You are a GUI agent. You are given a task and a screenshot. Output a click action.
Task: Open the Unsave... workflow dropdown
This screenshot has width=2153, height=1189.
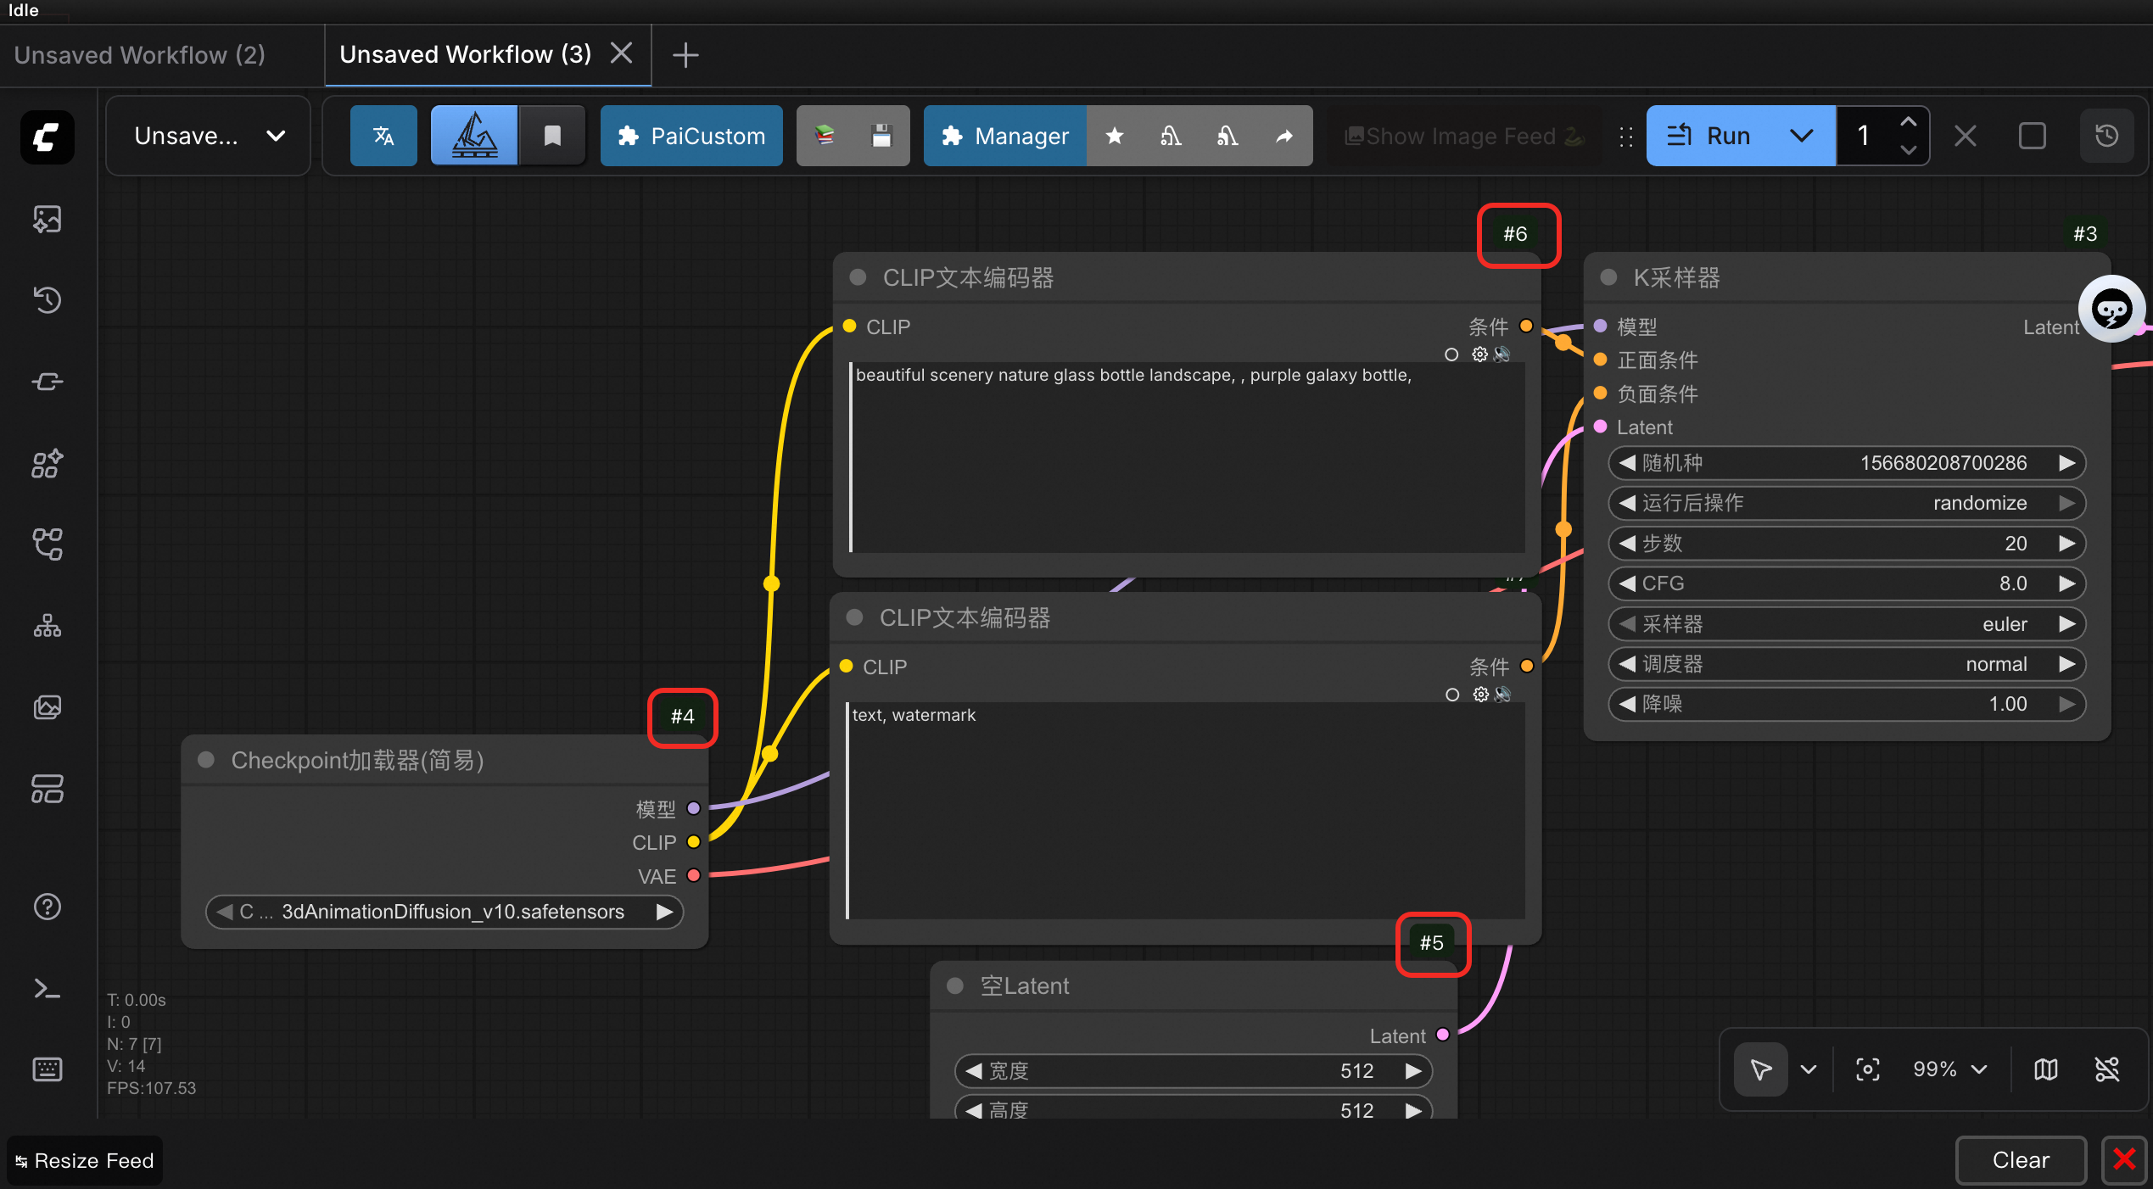(208, 136)
